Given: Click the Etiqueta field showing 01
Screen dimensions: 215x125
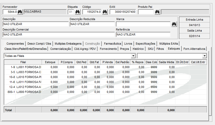Looking at the screenshot, I should coord(71,12).
